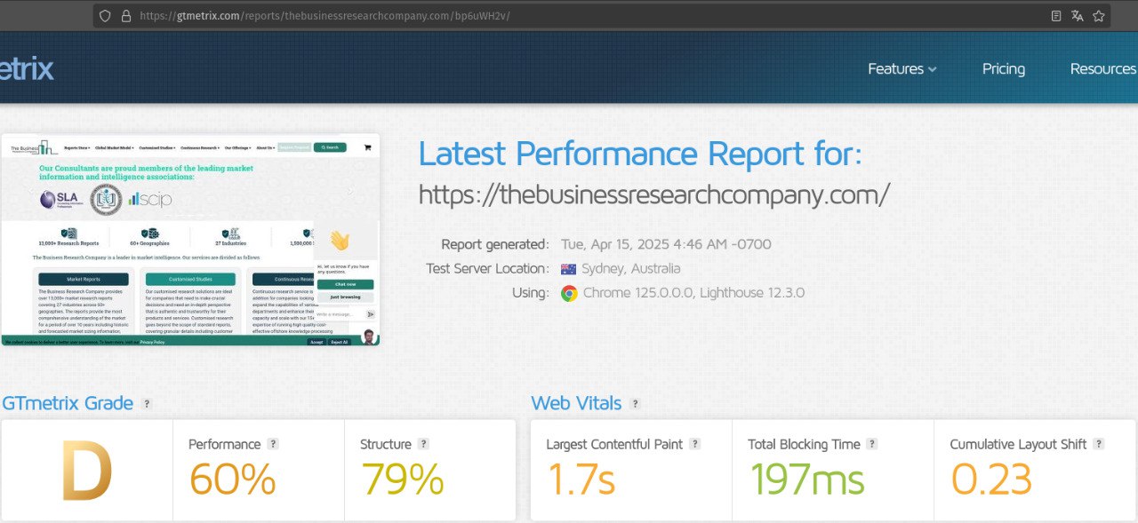Click the "Sydney, Australia" server location text
The width and height of the screenshot is (1138, 523).
(631, 269)
